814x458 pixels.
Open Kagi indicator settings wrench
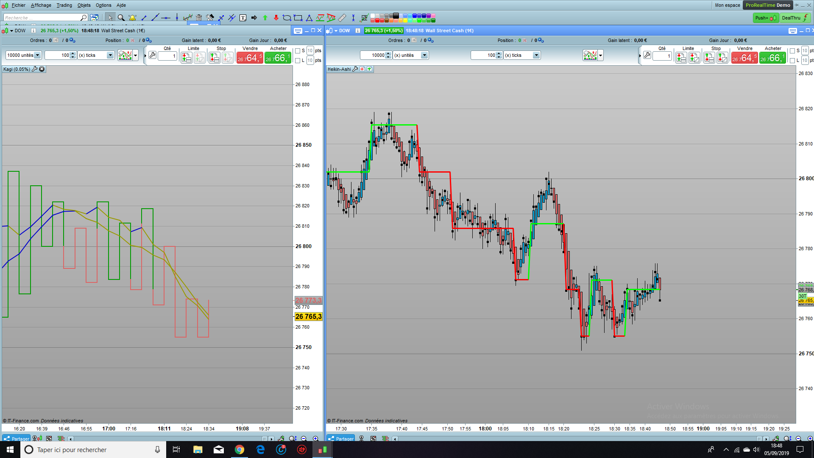coord(35,69)
